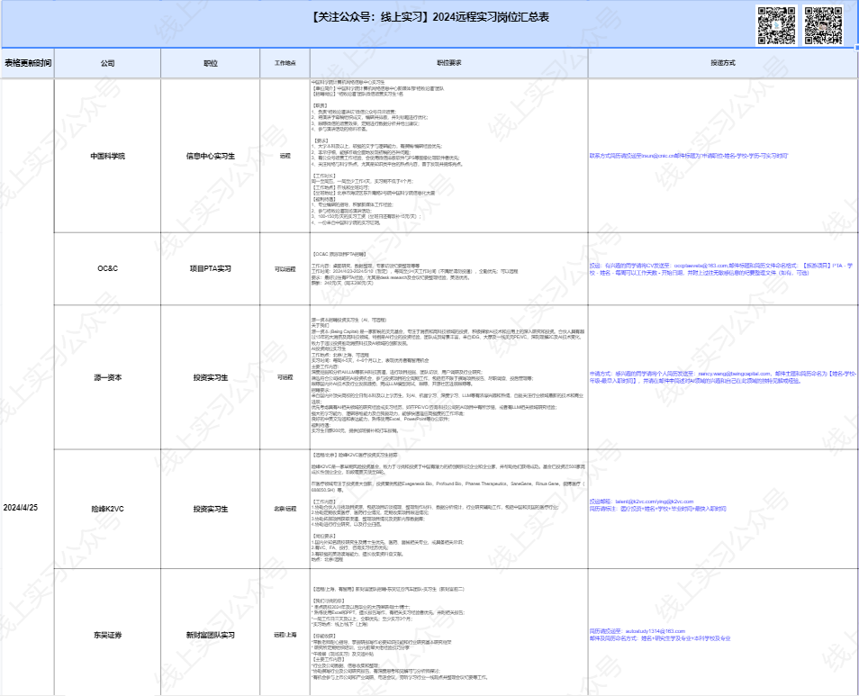Click the 东吴证券 '简历请投递至' link text

637,631
